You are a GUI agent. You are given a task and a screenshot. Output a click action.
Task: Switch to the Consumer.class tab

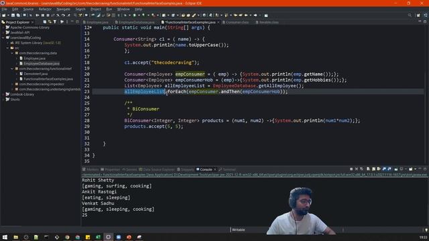pyautogui.click(x=237, y=22)
